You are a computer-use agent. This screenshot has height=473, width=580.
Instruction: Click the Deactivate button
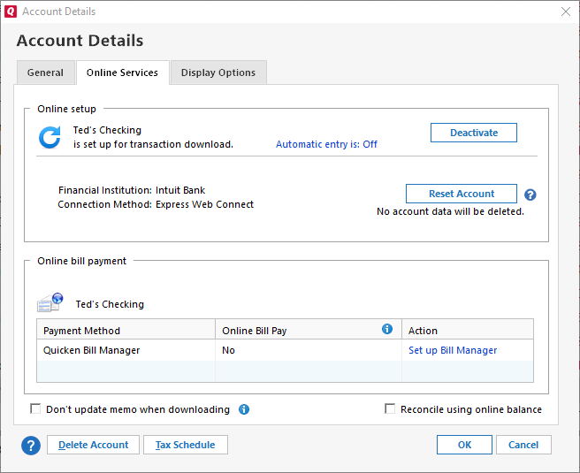[473, 133]
